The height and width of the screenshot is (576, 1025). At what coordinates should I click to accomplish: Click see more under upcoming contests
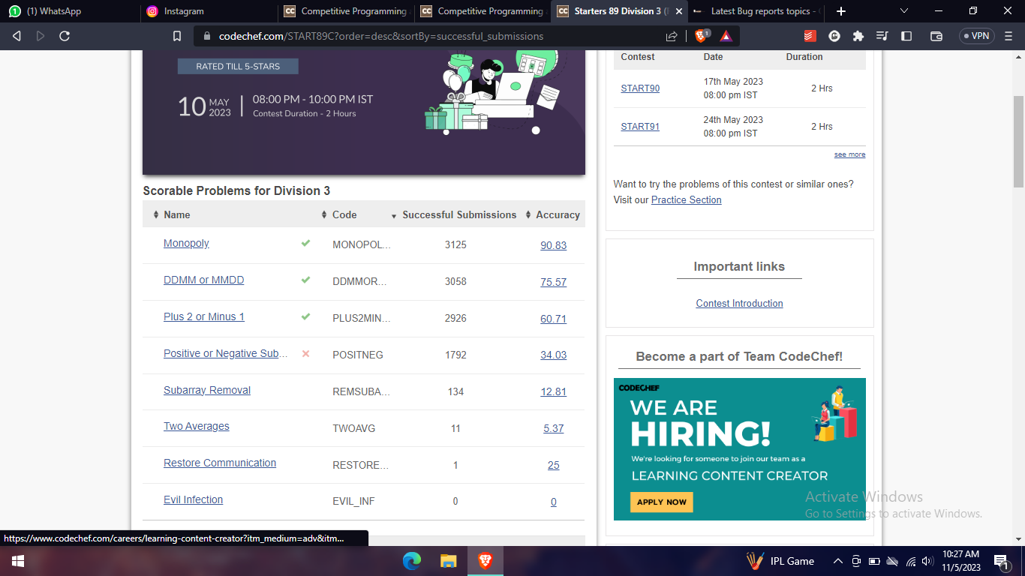849,154
